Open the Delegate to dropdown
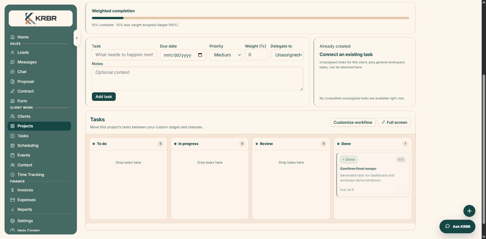Viewport: 486px width, 239px height. [x=287, y=55]
